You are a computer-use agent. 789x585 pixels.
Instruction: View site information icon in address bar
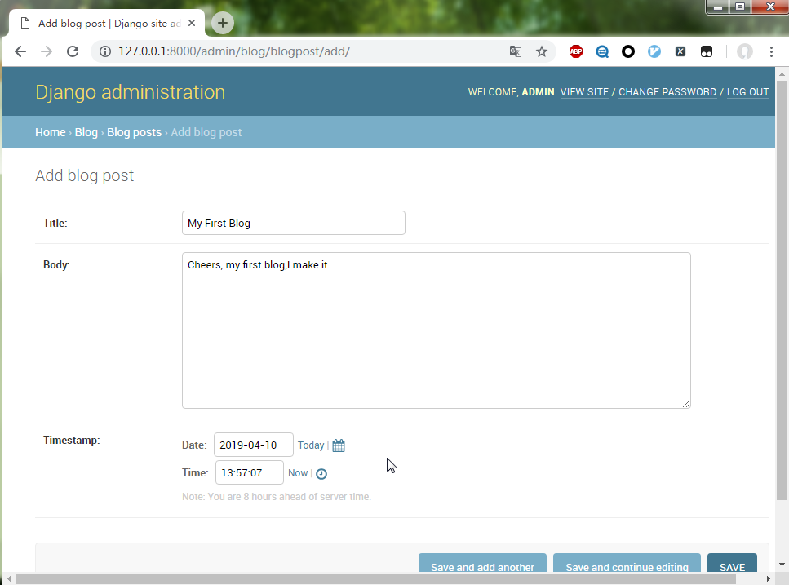[105, 51]
